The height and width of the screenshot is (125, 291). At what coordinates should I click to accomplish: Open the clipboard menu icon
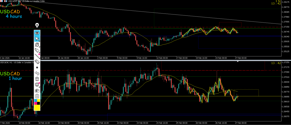pos(37,96)
